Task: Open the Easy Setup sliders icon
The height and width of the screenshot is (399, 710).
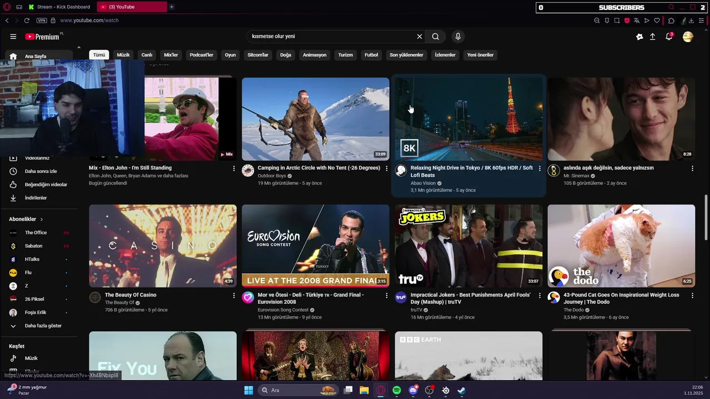Action: (x=702, y=21)
